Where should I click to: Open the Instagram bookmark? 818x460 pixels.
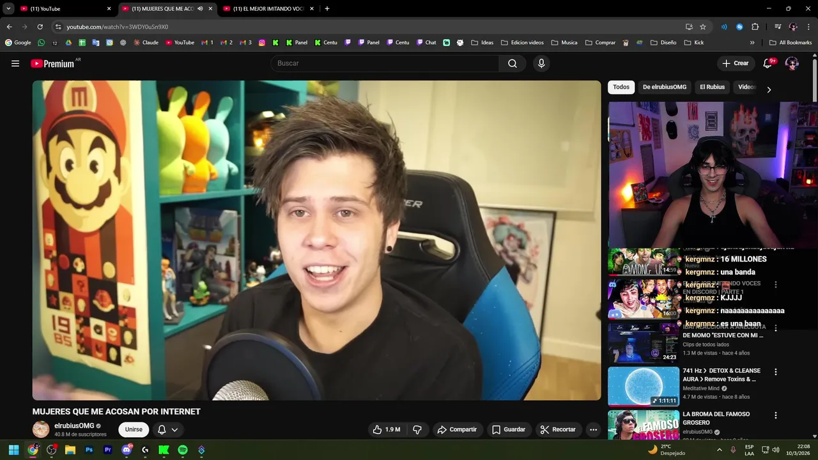[x=262, y=43]
